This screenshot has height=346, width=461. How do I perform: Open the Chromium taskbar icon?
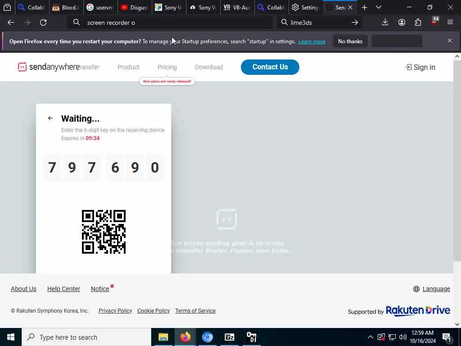[207, 337]
